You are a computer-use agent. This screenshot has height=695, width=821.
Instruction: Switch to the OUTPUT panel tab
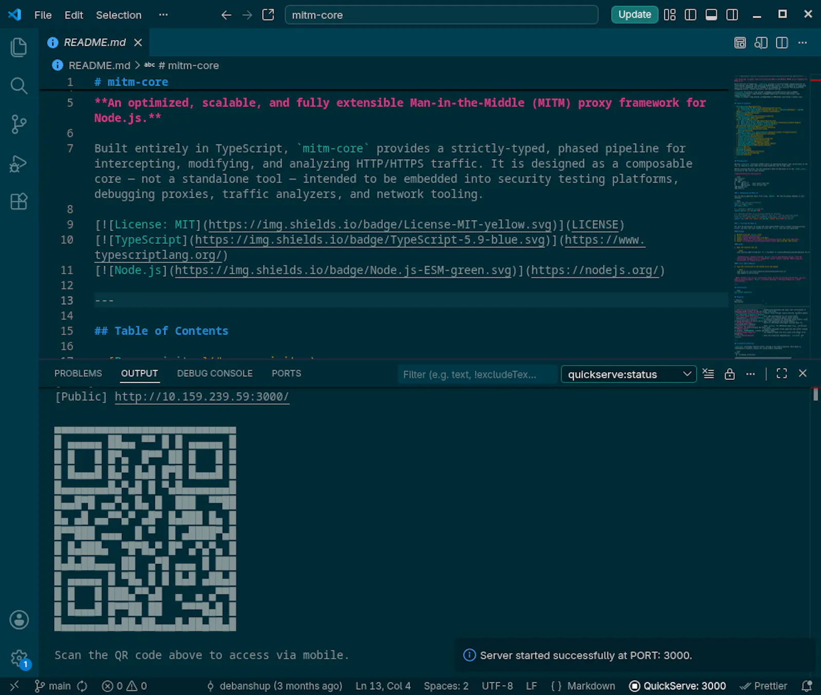point(140,373)
